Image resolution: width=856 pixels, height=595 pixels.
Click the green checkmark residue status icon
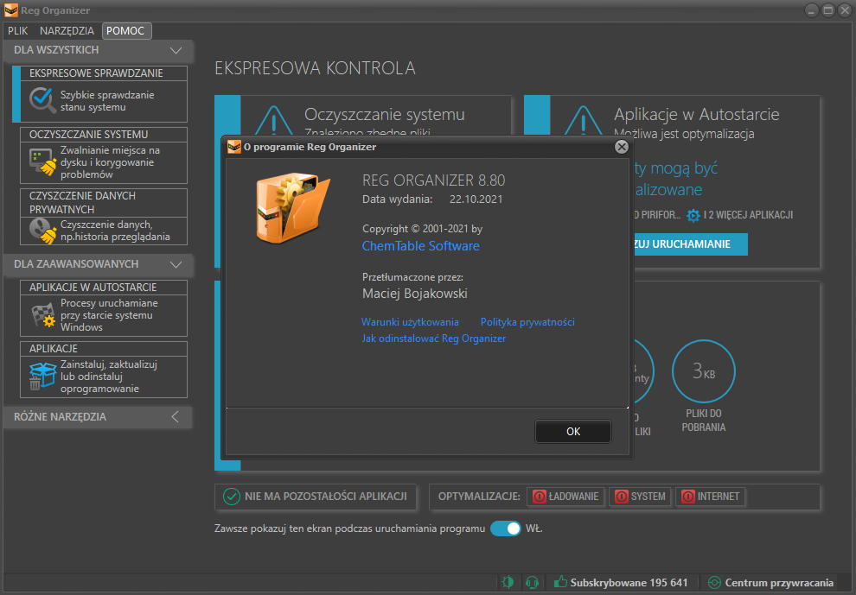pos(232,497)
